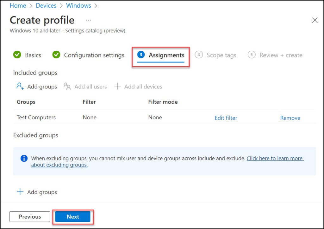Click the Filter mode value None
Viewport: 324px width, 229px height.
point(155,117)
